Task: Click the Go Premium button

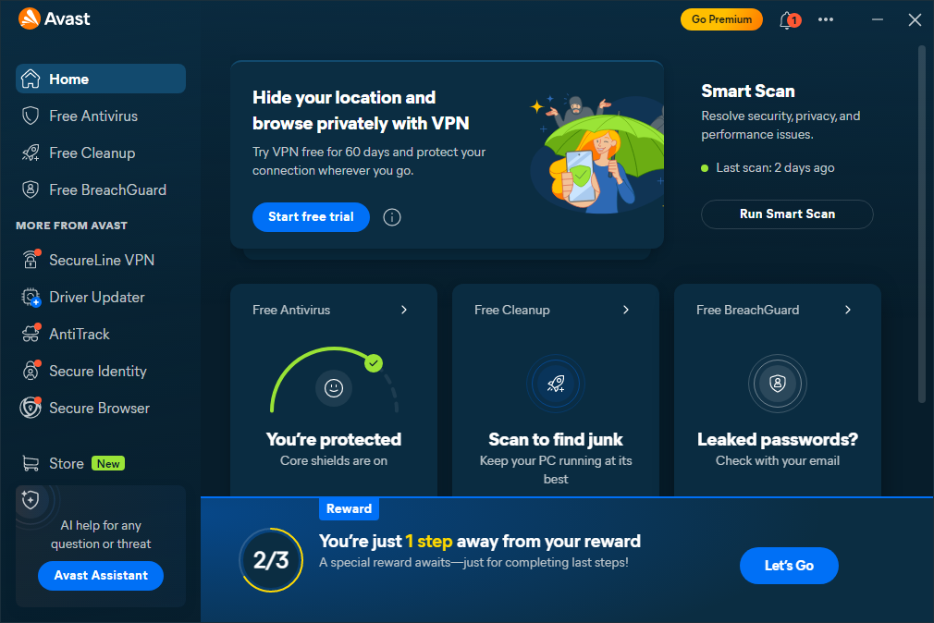Action: (x=721, y=19)
